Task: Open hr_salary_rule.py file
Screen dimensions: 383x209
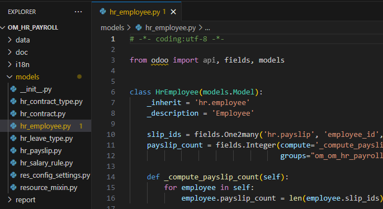Action: click(46, 163)
